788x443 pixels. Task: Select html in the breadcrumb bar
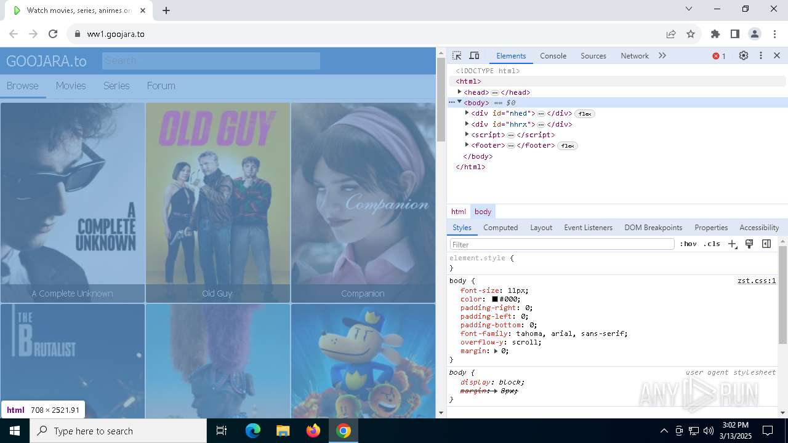coord(459,211)
